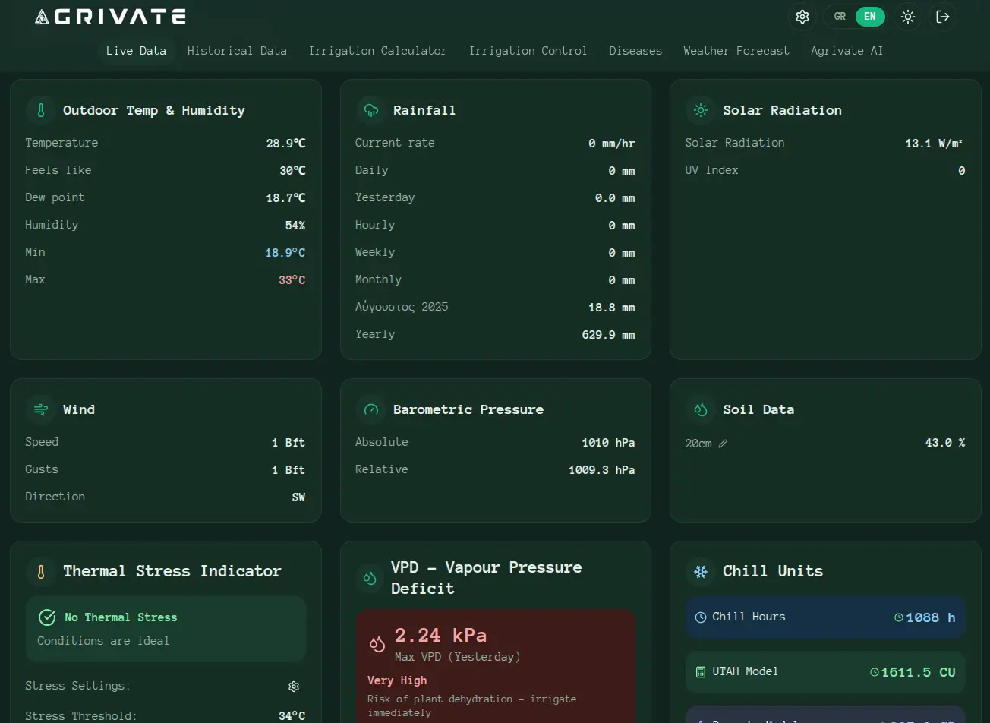Screen dimensions: 990x723
Task: Switch to Irrigation Control tab
Action: click(x=528, y=51)
